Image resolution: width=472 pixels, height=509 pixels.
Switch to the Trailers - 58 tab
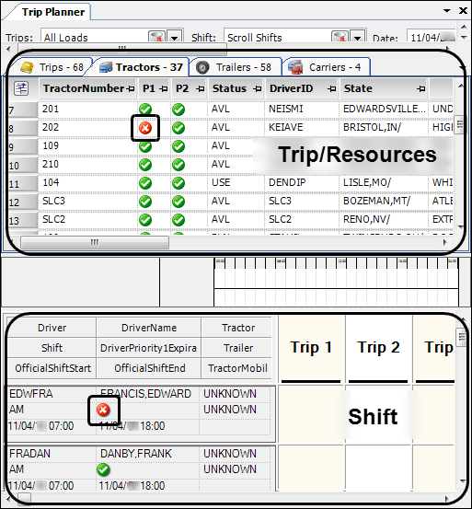click(236, 67)
